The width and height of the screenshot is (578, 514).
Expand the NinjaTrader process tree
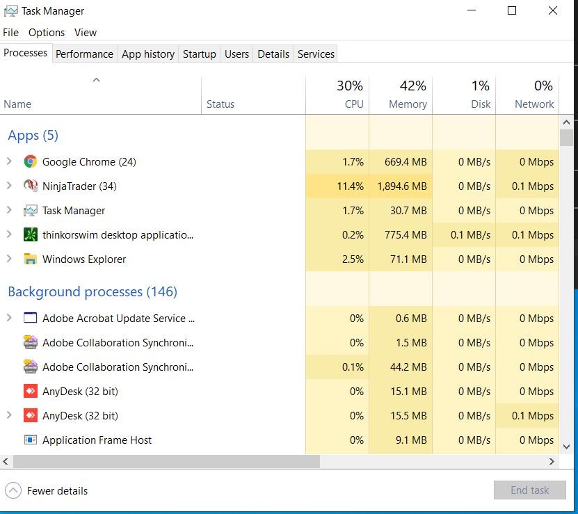[9, 186]
